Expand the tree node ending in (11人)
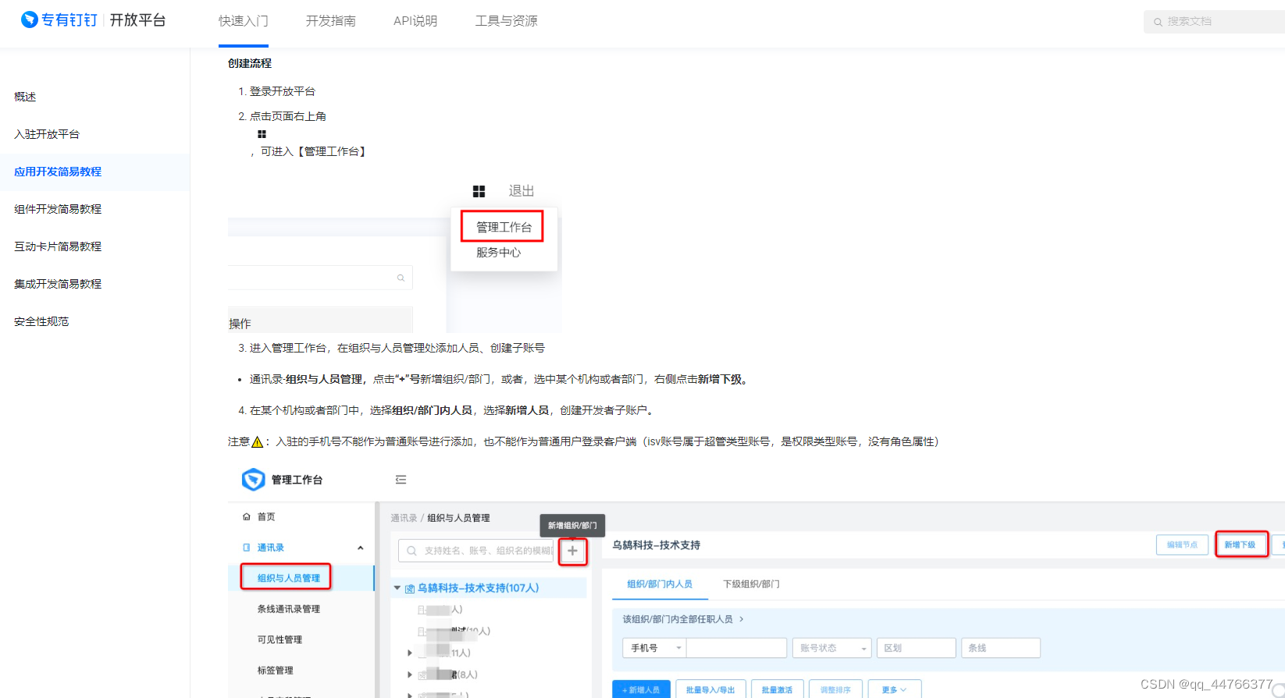The width and height of the screenshot is (1285, 698). pyautogui.click(x=410, y=653)
